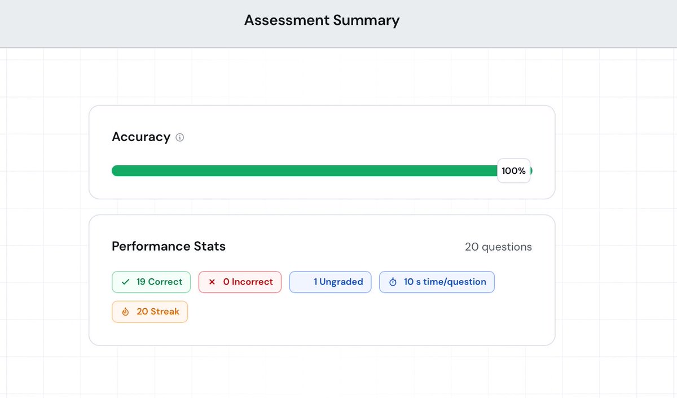The height and width of the screenshot is (398, 677).
Task: Select the 20 Streak label text
Action: [x=158, y=312]
